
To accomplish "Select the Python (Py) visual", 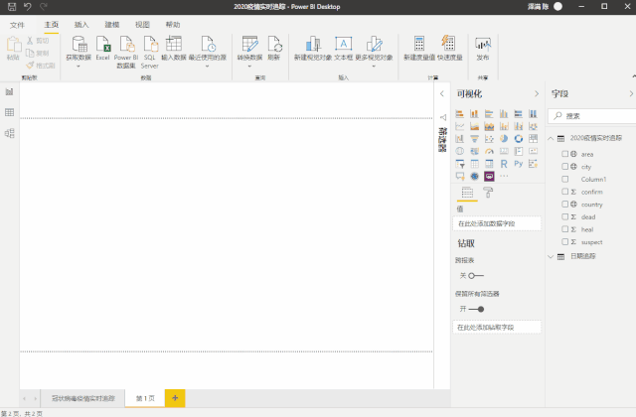I will [x=519, y=164].
